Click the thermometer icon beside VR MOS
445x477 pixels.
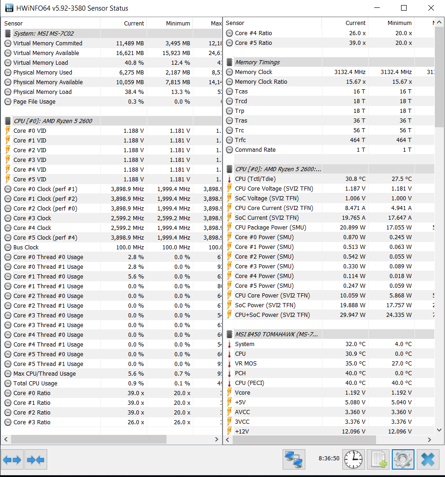click(229, 364)
